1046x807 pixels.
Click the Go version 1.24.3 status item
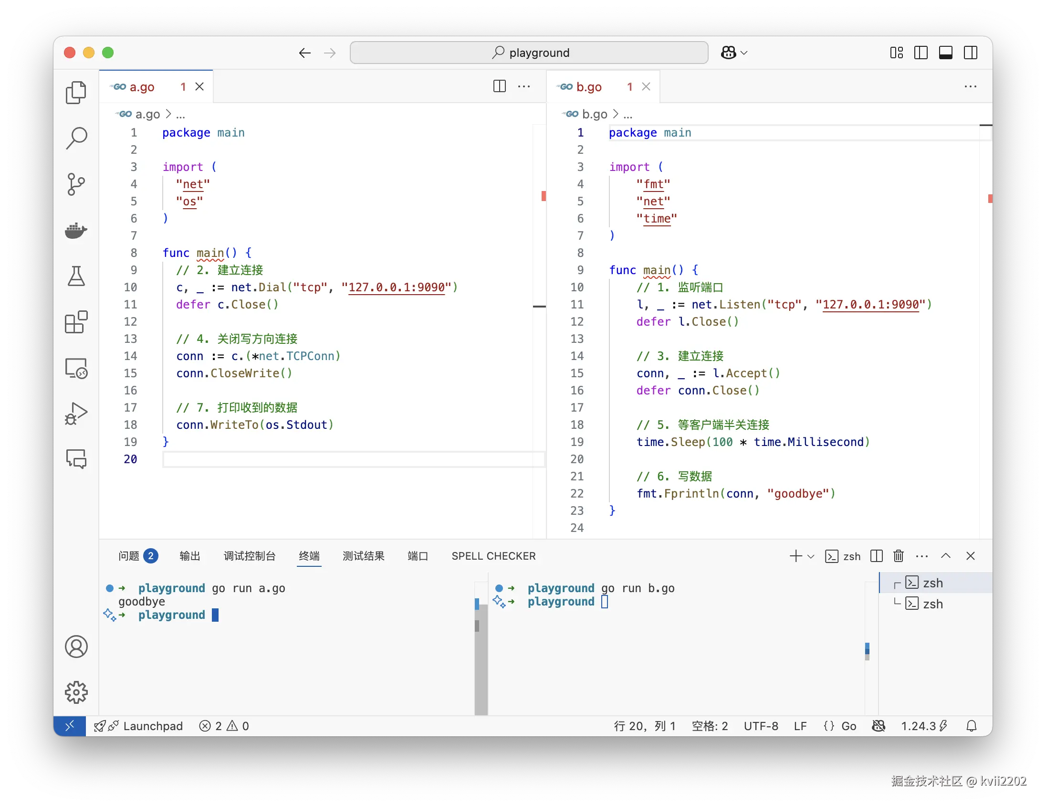(918, 726)
